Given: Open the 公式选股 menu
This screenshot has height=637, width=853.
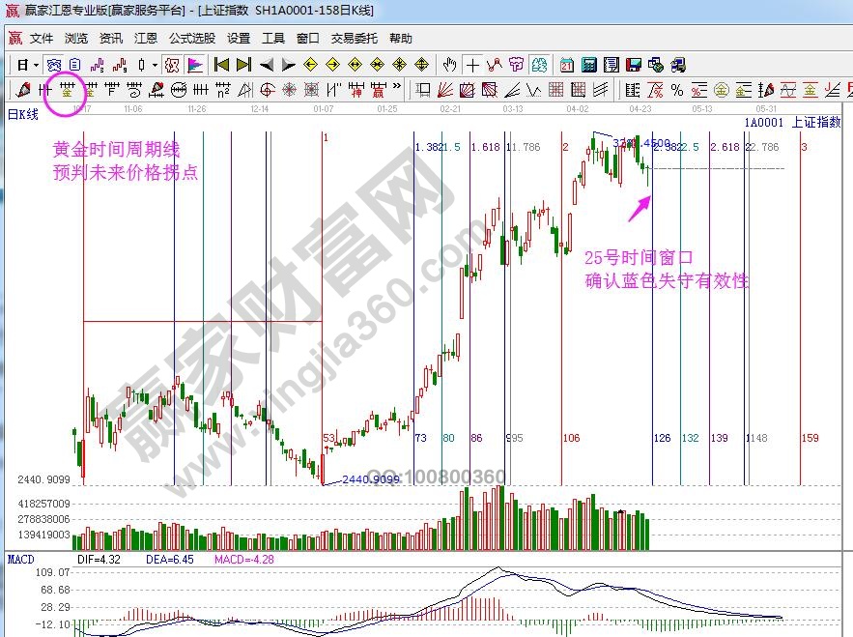Looking at the screenshot, I should tap(191, 39).
